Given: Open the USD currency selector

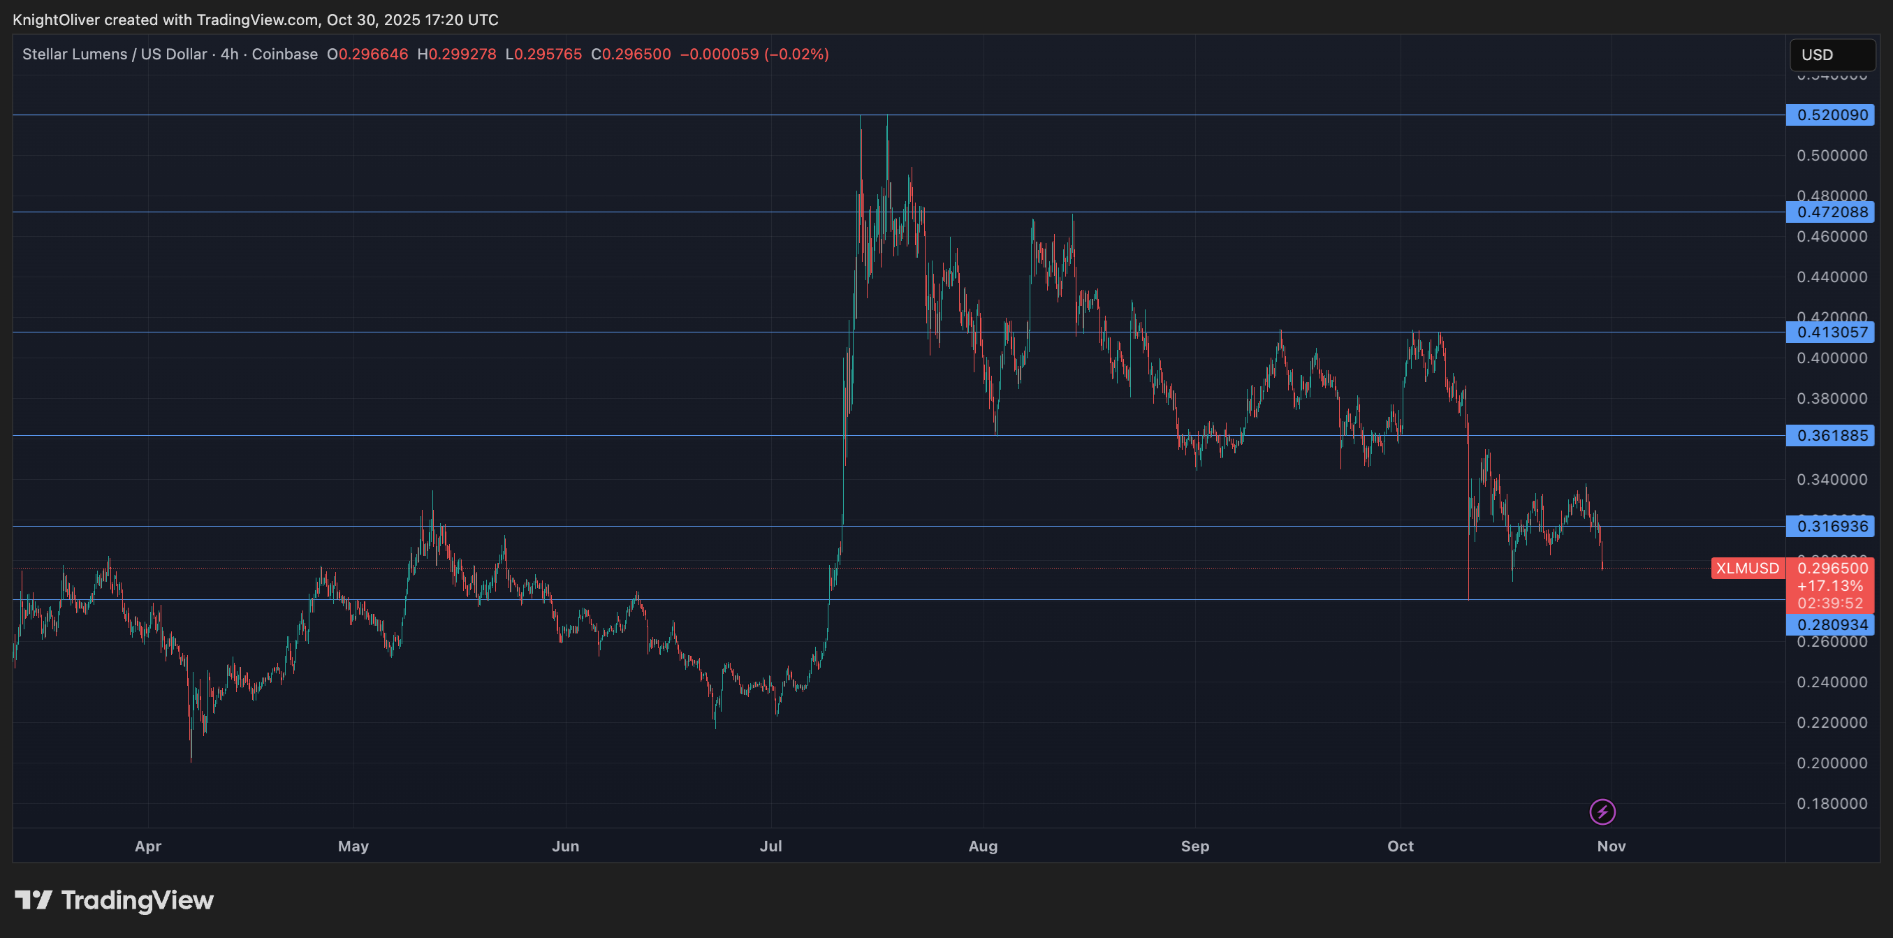Looking at the screenshot, I should pos(1832,54).
